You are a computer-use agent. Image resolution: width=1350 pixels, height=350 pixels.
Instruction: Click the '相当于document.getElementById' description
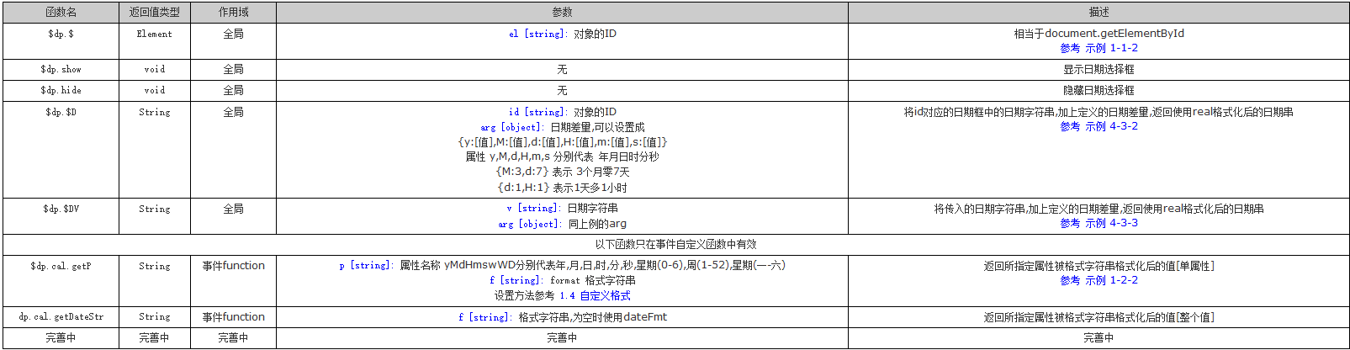point(1099,34)
